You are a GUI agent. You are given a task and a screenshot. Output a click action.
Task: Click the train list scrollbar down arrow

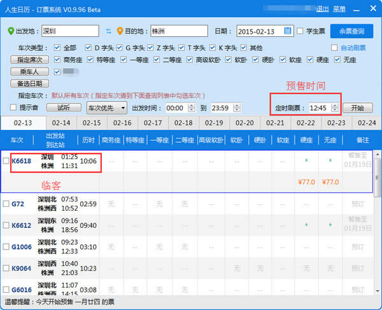[378, 290]
